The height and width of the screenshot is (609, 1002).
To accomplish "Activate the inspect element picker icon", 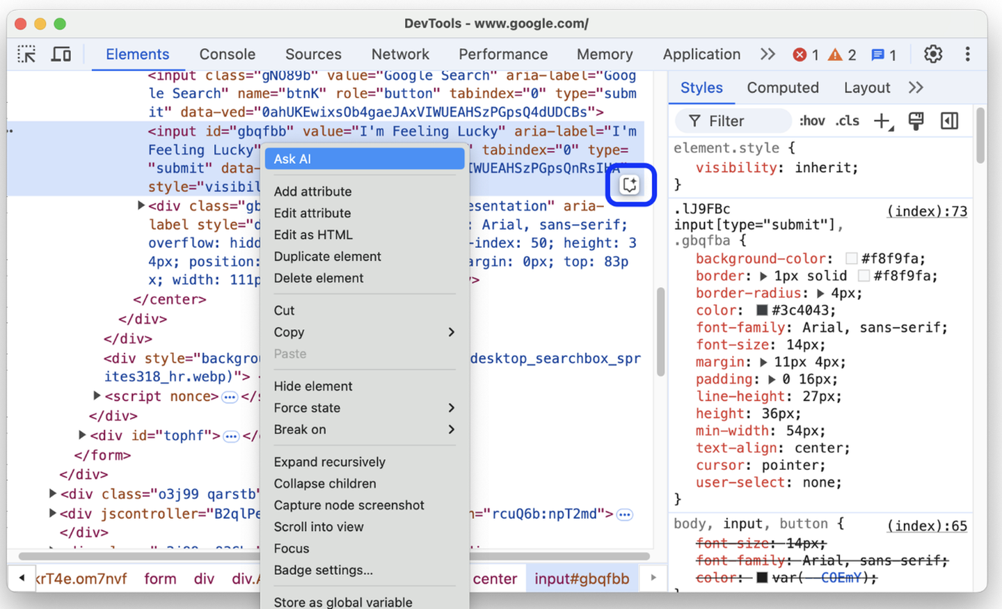I will (x=26, y=54).
